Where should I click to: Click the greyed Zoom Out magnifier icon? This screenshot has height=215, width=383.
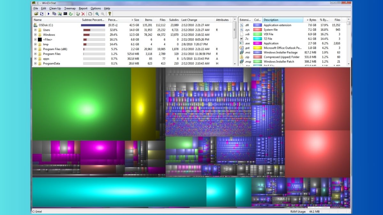[x=102, y=14]
